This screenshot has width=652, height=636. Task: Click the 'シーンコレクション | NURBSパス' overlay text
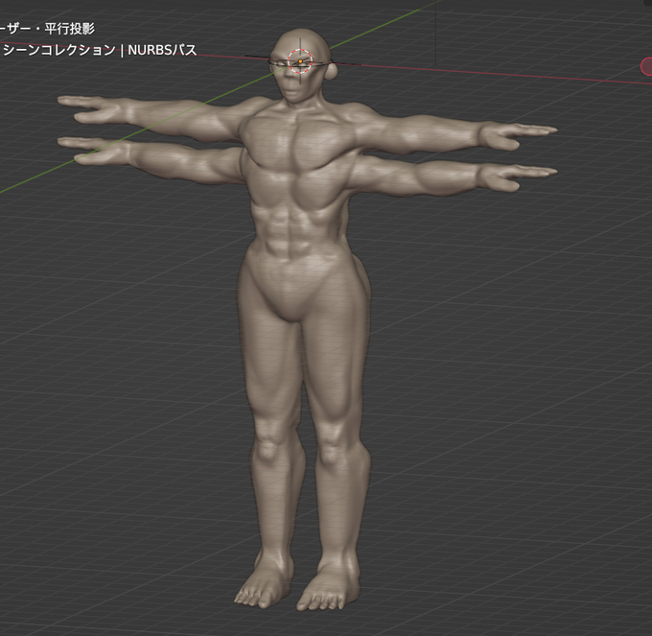(100, 50)
